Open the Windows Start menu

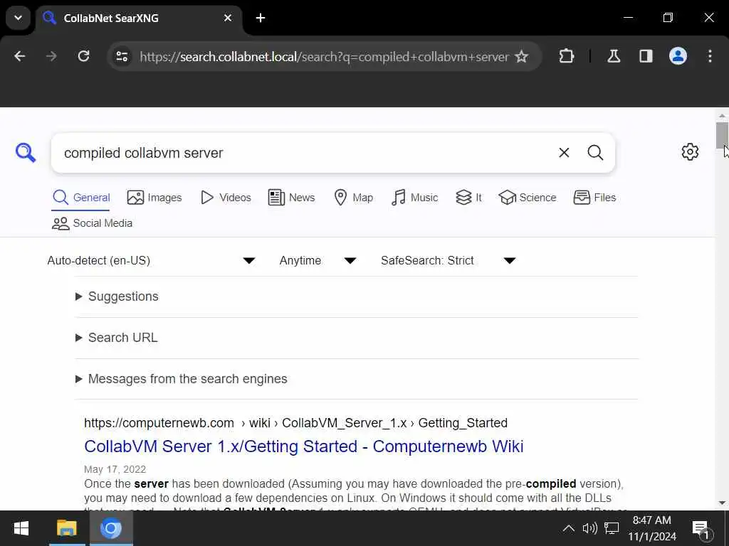point(21,528)
